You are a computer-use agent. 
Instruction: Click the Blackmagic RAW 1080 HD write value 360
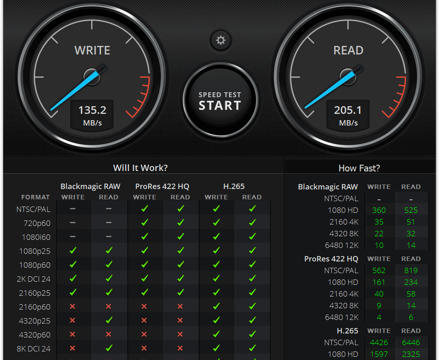tap(379, 210)
